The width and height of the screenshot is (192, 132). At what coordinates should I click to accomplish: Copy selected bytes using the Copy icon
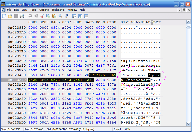(48, 16)
